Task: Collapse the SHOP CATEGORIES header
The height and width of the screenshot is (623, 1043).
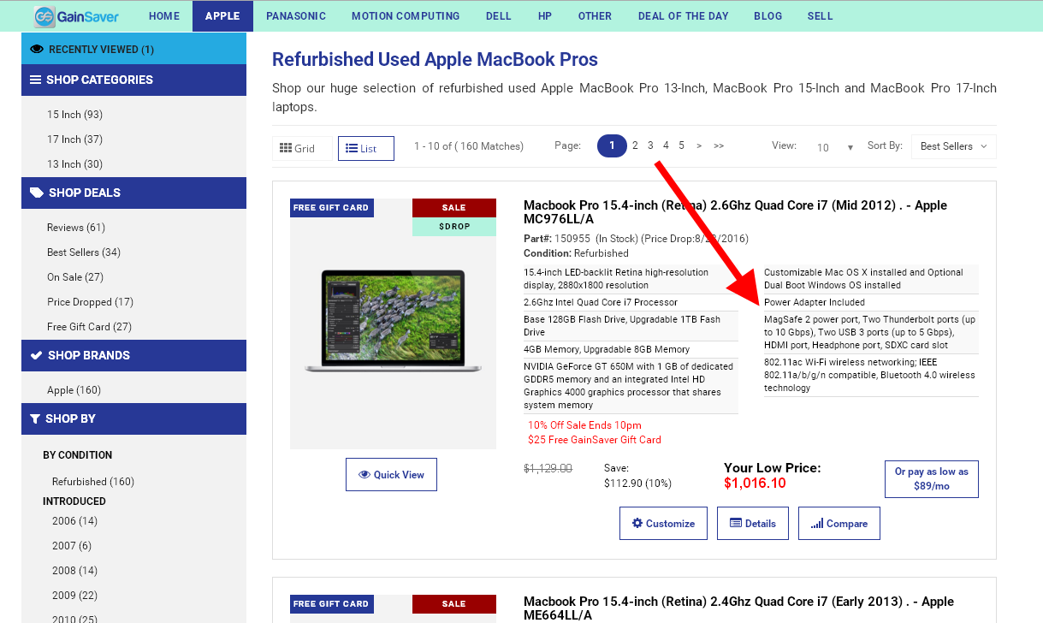Action: click(133, 80)
